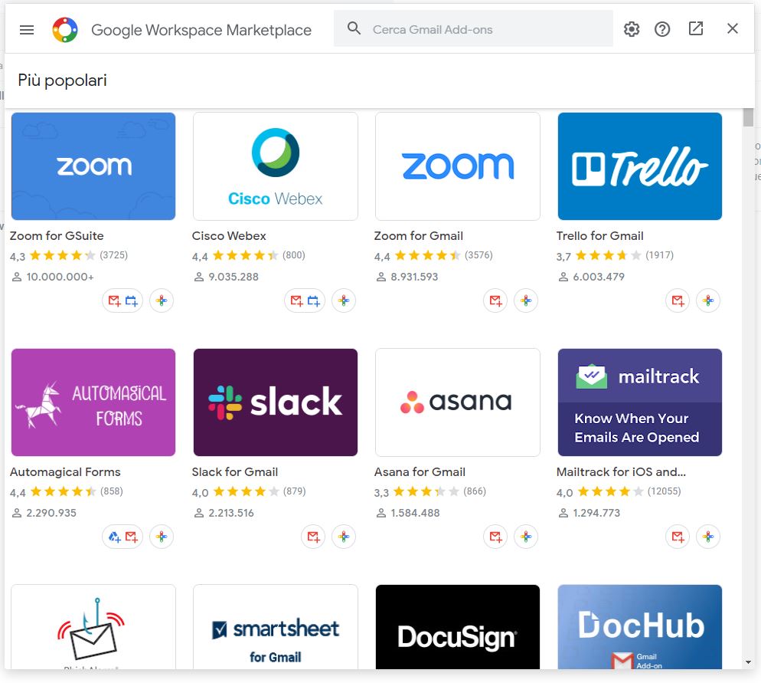
Task: Click the Trello for Gmail title
Action: click(600, 236)
